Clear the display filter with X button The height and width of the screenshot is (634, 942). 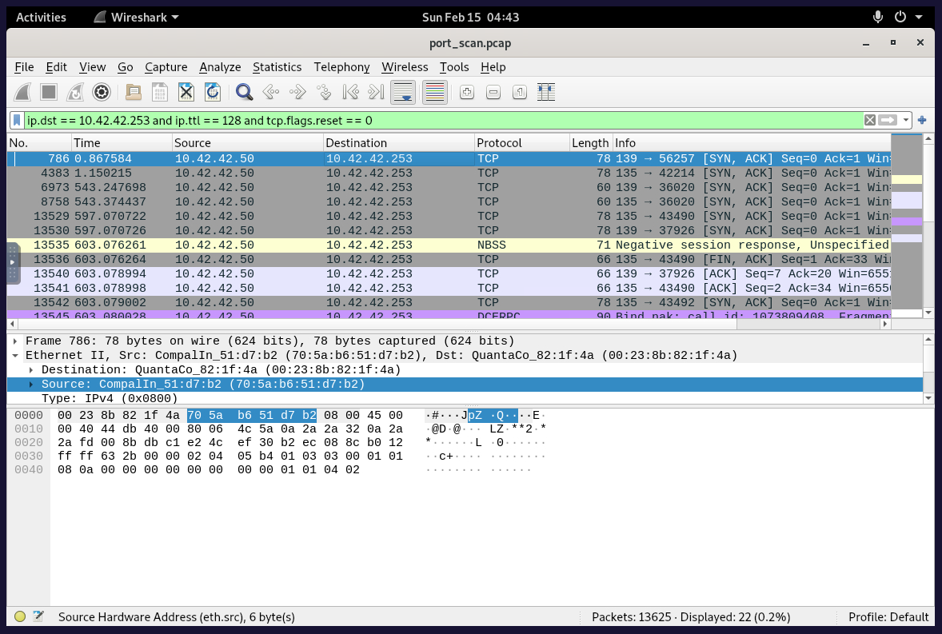point(869,120)
